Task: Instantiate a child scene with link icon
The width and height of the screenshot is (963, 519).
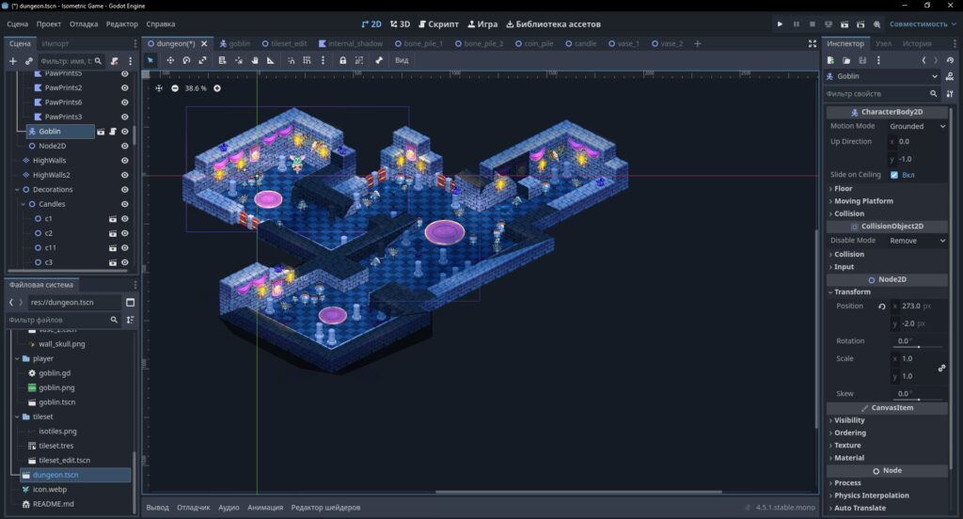Action: click(x=29, y=61)
